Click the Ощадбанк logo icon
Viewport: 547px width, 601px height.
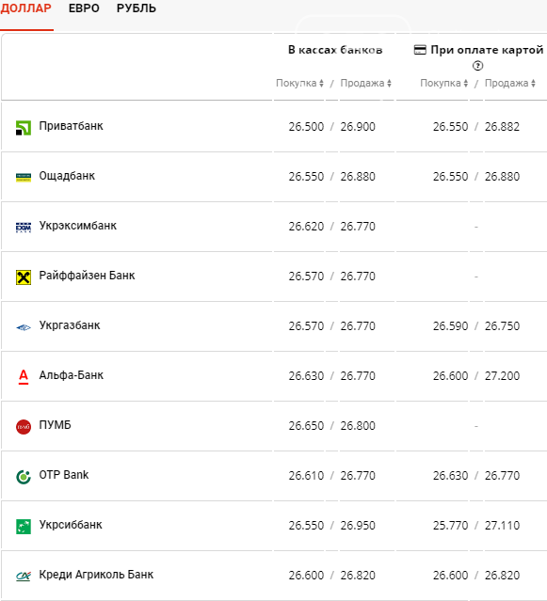pyautogui.click(x=24, y=178)
